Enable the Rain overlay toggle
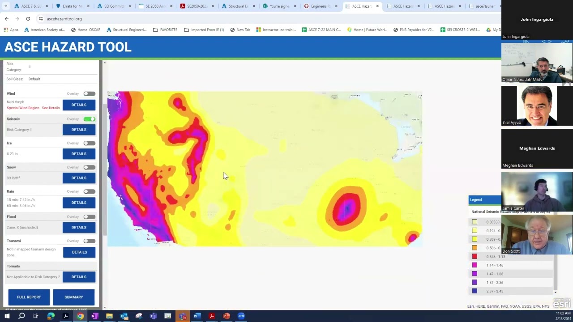The image size is (573, 322). coord(89,191)
